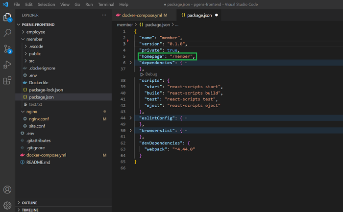The width and height of the screenshot is (343, 212).
Task: Open the Run menu
Action: tap(89, 4)
